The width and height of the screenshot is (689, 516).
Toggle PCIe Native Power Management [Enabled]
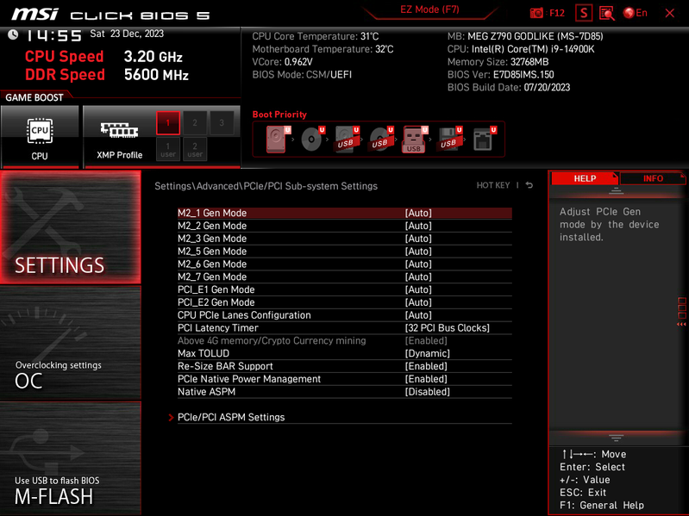click(x=426, y=379)
